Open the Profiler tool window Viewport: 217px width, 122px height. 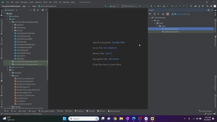[x=22, y=111]
